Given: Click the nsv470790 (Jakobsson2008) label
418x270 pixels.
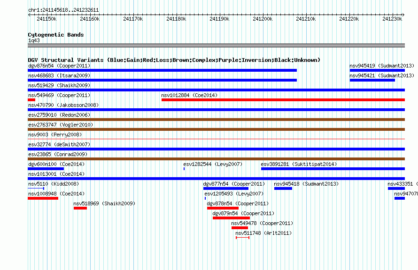Looking at the screenshot, I should pos(63,105).
